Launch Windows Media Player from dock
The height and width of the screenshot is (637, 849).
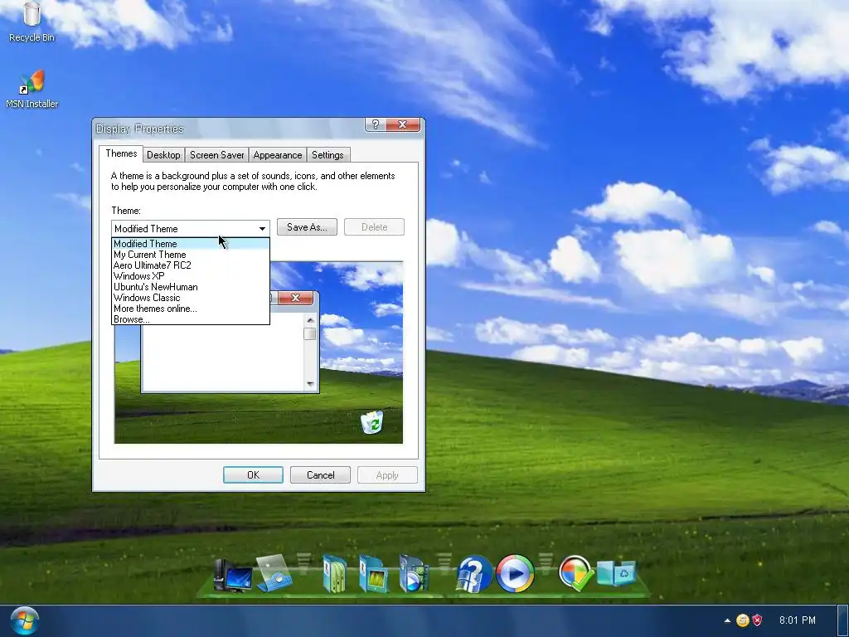(x=515, y=573)
